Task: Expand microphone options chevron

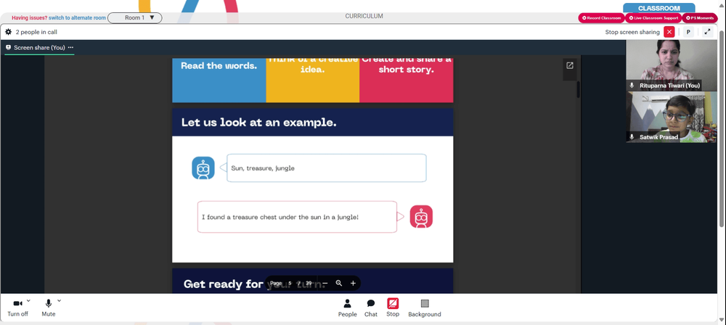Action: pos(59,300)
